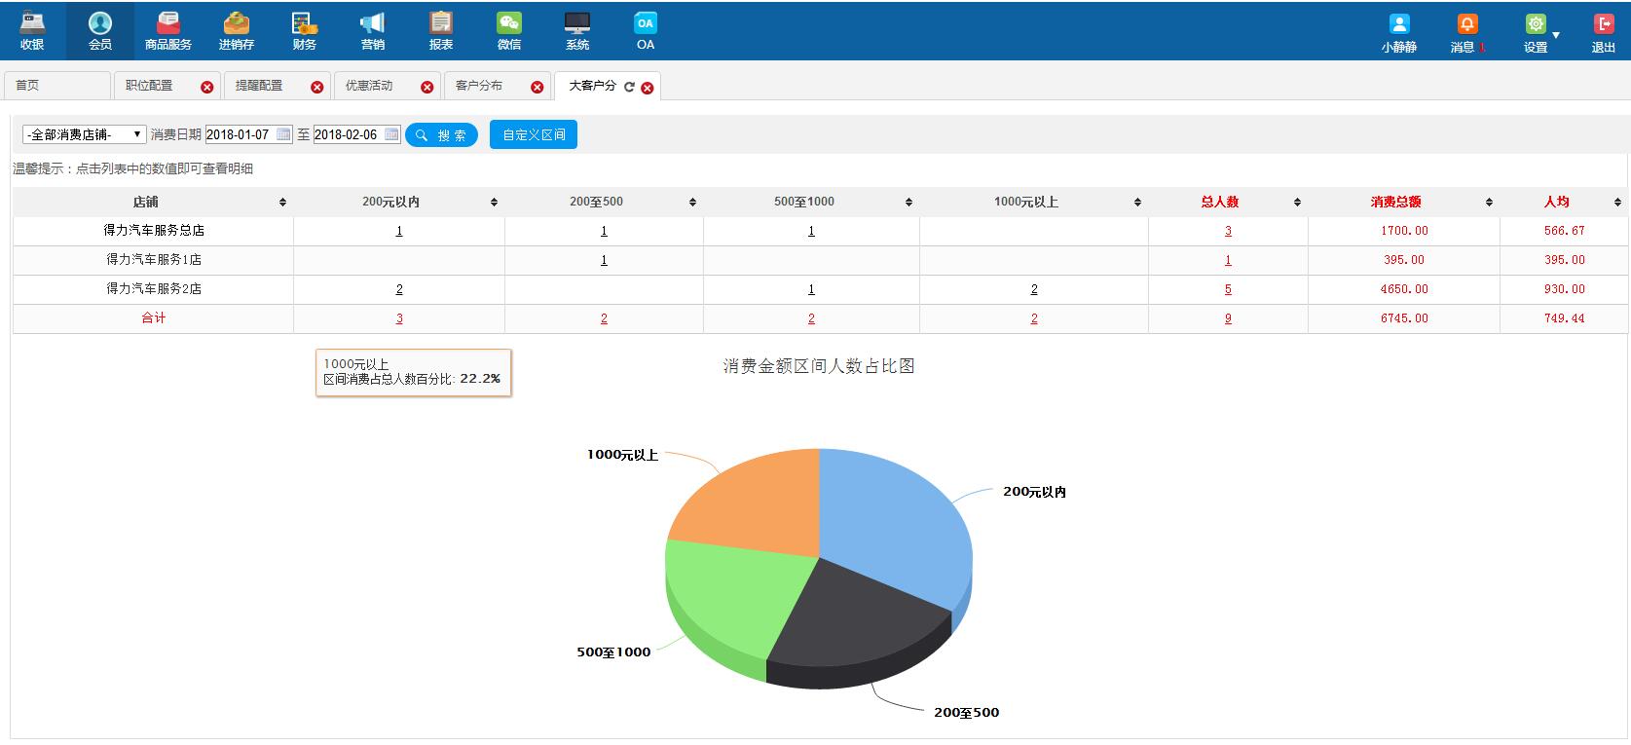Viewport: 1631px width, 745px height.
Task: Open 合计 total headcount 9
Action: (1228, 318)
